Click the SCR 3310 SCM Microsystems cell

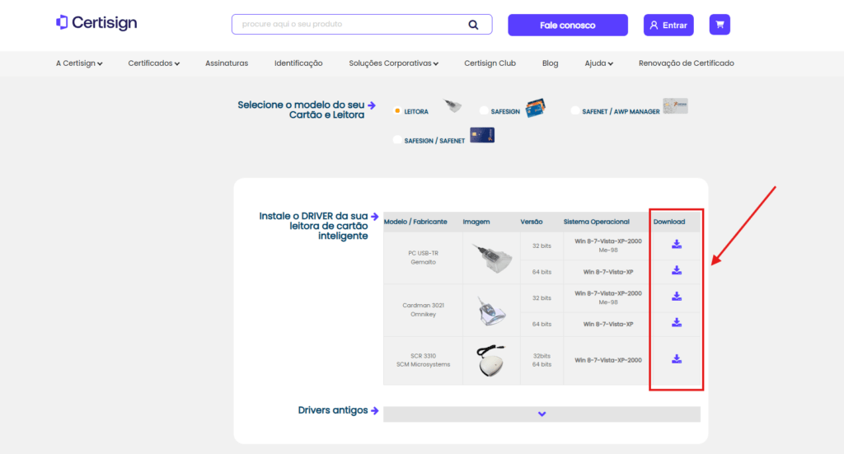click(x=423, y=360)
